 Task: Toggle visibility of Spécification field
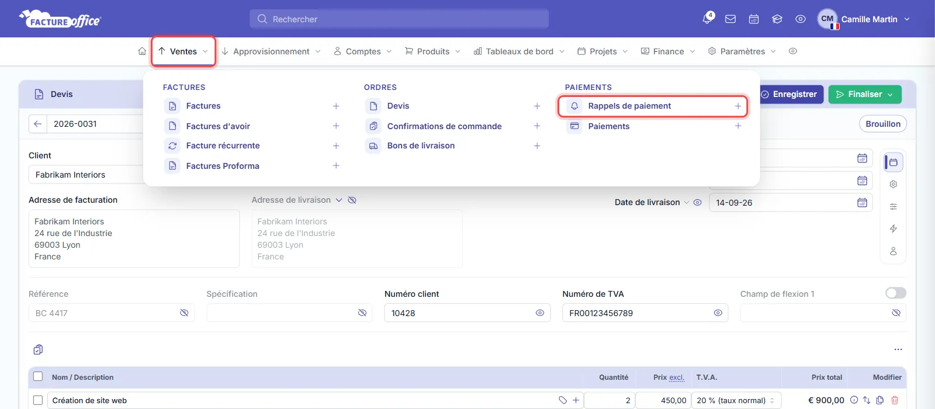click(362, 313)
